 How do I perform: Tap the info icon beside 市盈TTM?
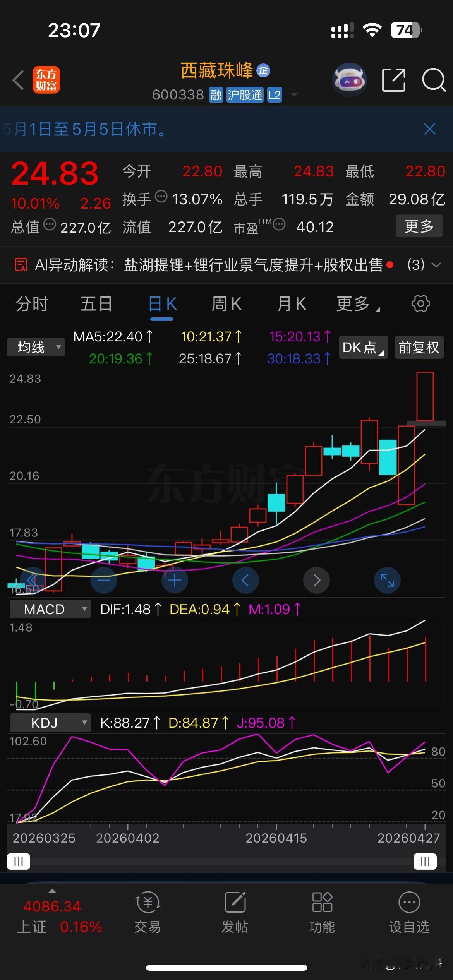tap(279, 224)
